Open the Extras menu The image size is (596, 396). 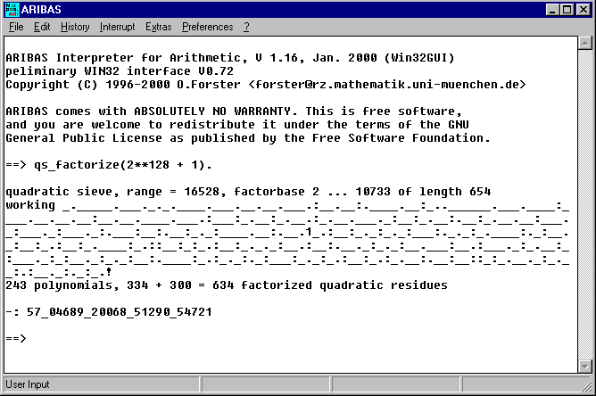(159, 27)
